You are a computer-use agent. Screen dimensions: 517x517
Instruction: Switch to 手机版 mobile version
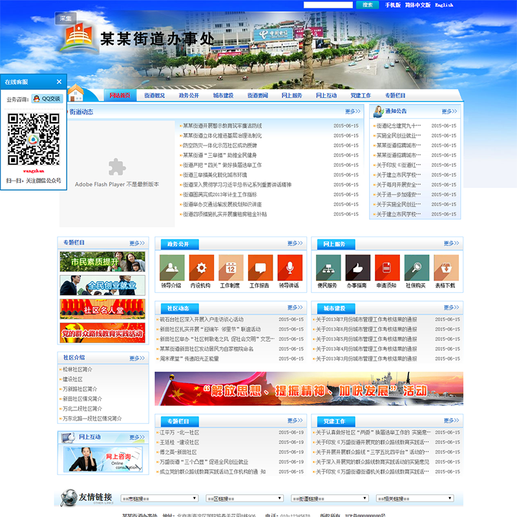393,5
